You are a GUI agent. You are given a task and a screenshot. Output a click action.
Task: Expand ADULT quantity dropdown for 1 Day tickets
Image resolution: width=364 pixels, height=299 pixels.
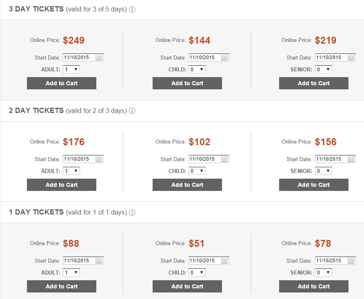[x=71, y=272]
